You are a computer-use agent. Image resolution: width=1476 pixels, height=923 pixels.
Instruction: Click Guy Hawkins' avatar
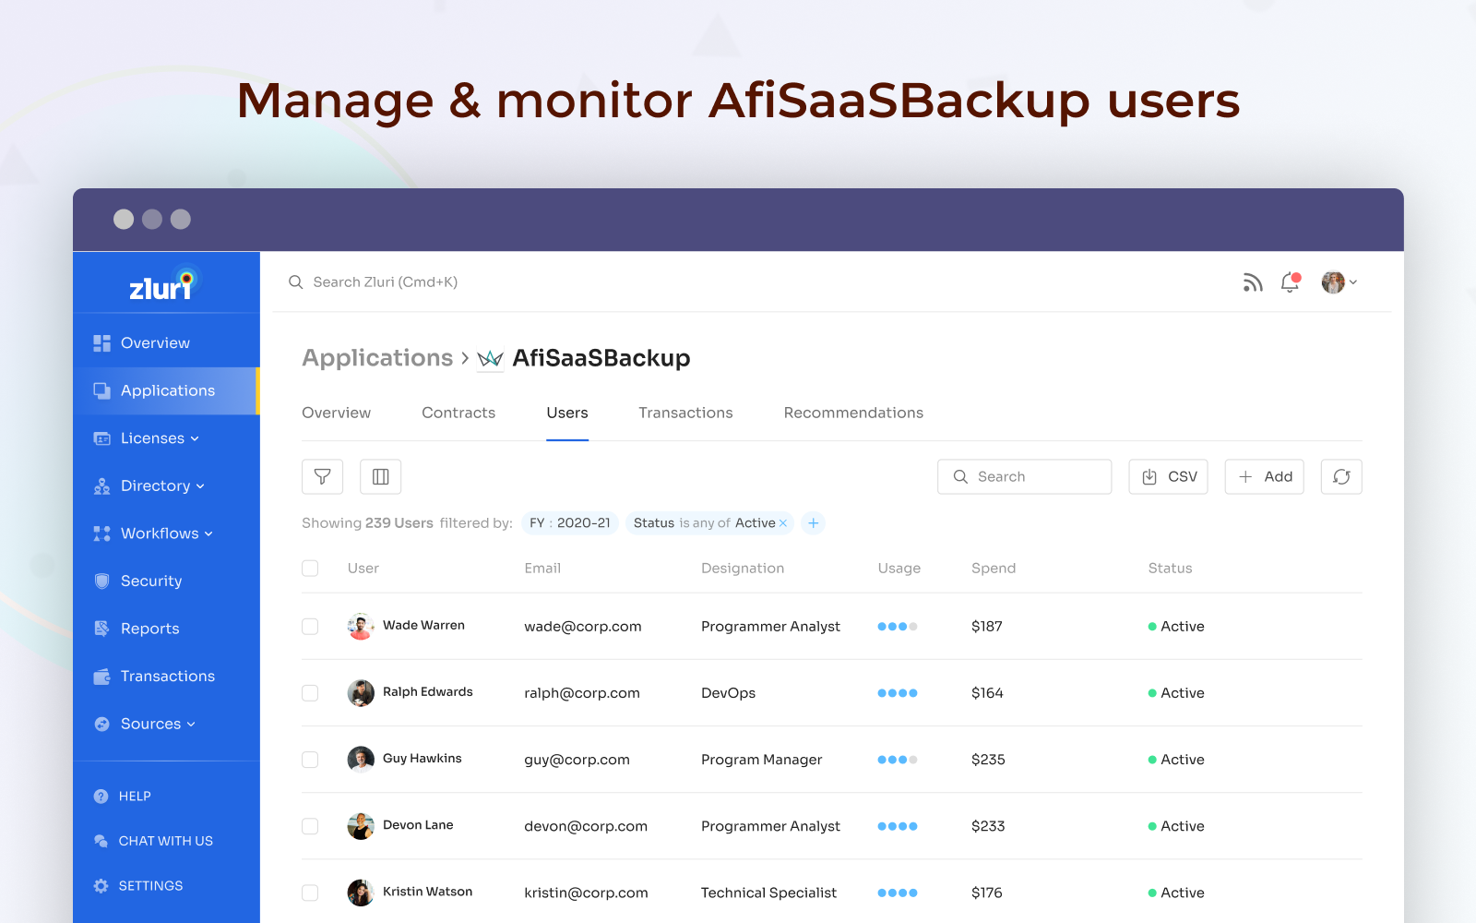[x=361, y=759]
